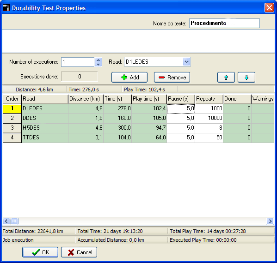
Task: Increase the number of executions with the up arrow
Action: pyautogui.click(x=98, y=60)
